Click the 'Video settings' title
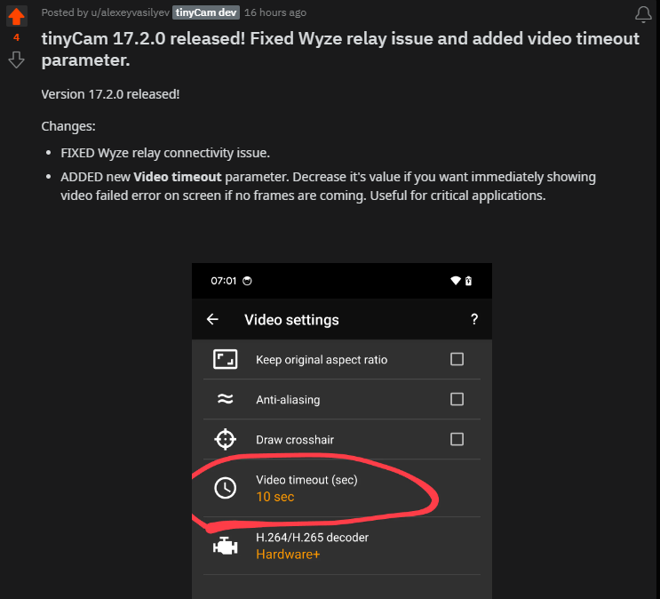Viewport: 660px width, 599px height. pos(291,320)
